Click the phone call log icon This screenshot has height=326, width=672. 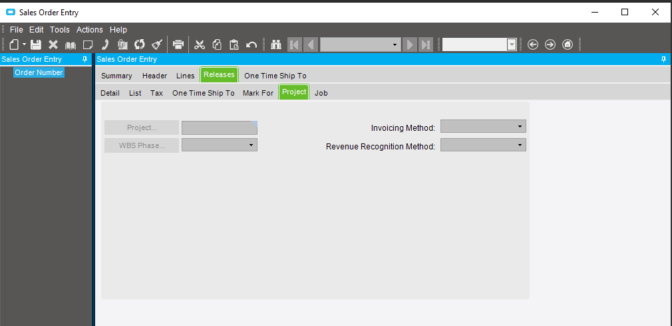105,44
